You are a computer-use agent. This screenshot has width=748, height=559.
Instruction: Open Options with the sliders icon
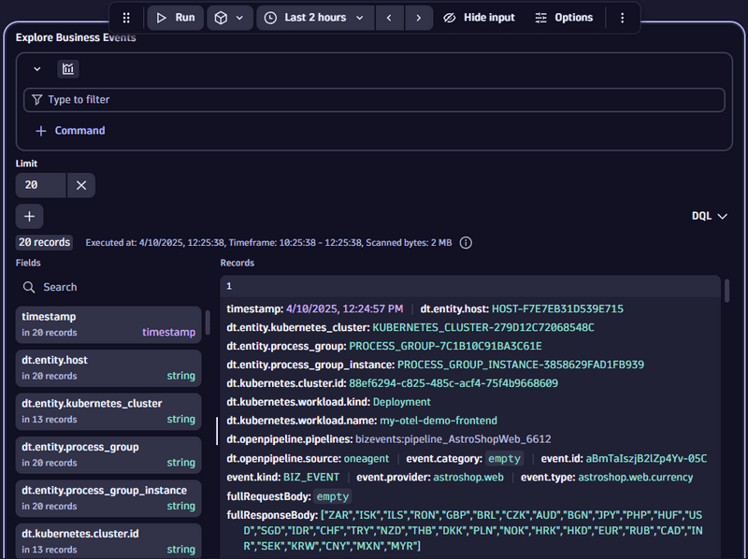coord(540,17)
